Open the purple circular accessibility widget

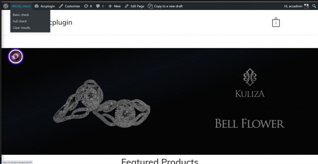[16, 57]
